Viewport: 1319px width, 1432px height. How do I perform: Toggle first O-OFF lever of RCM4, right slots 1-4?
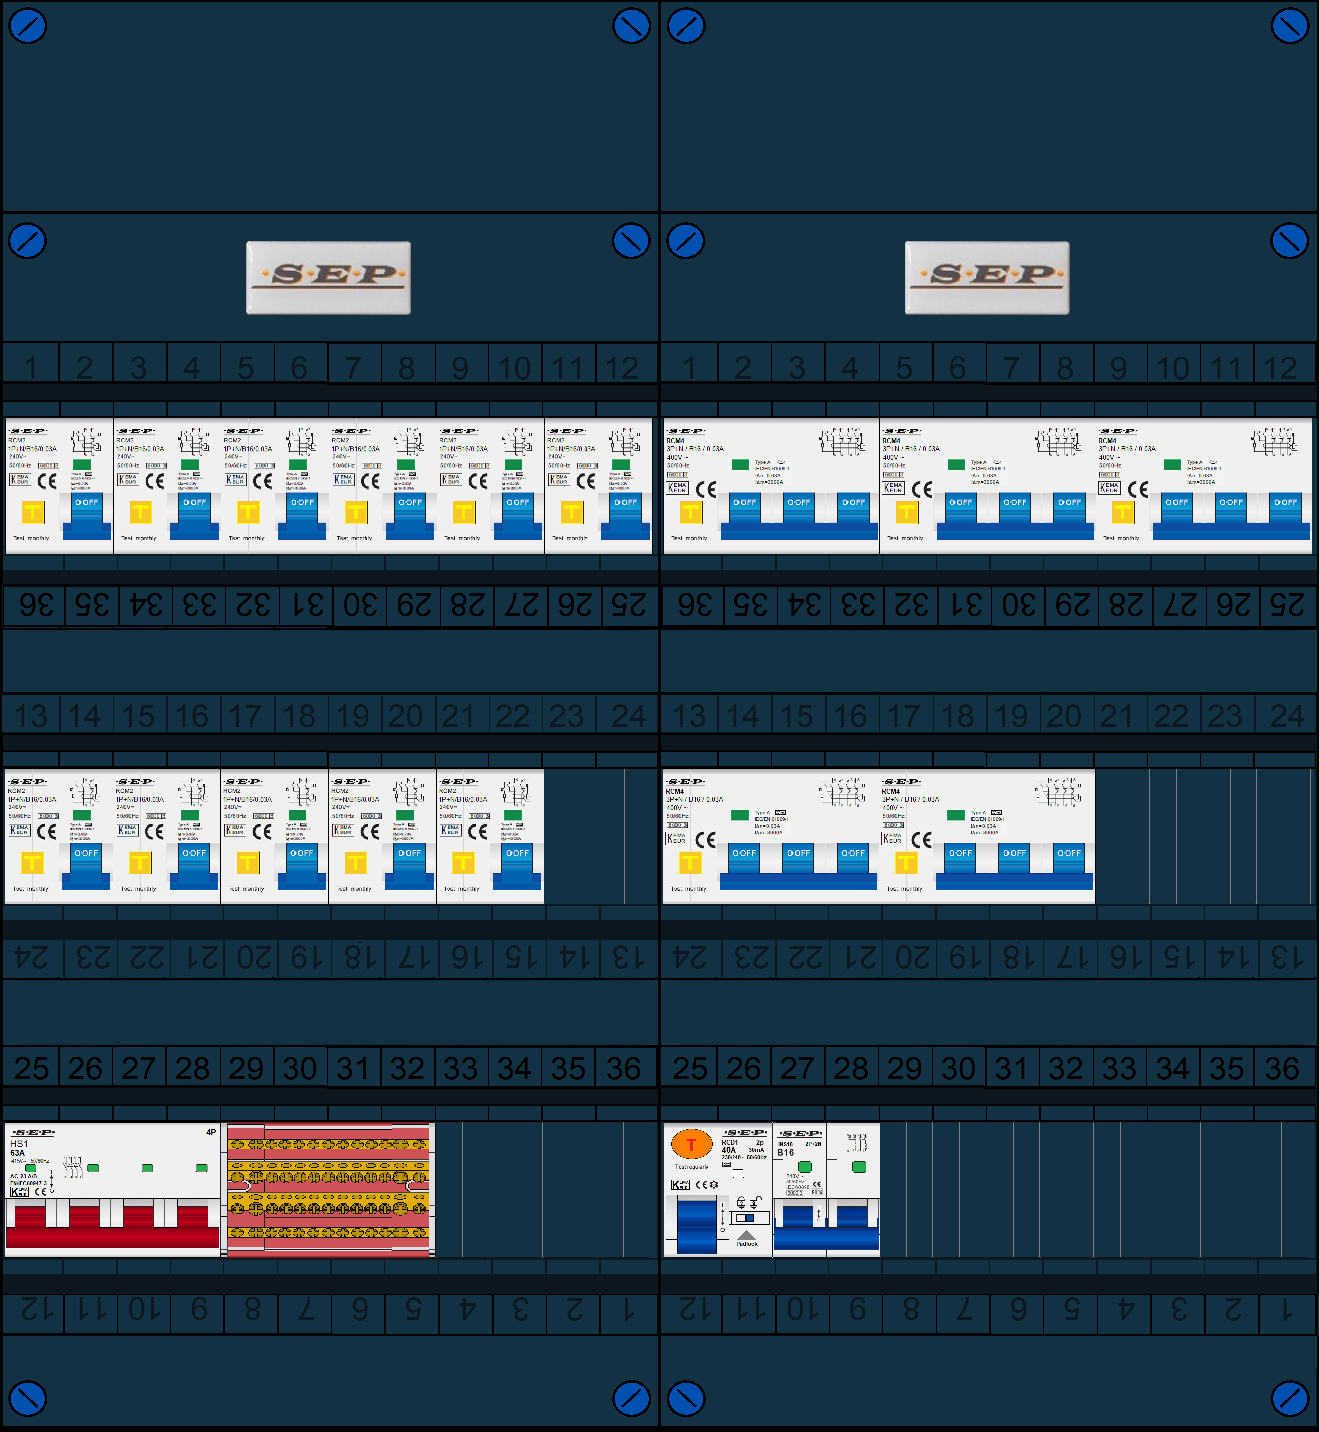pos(744,507)
